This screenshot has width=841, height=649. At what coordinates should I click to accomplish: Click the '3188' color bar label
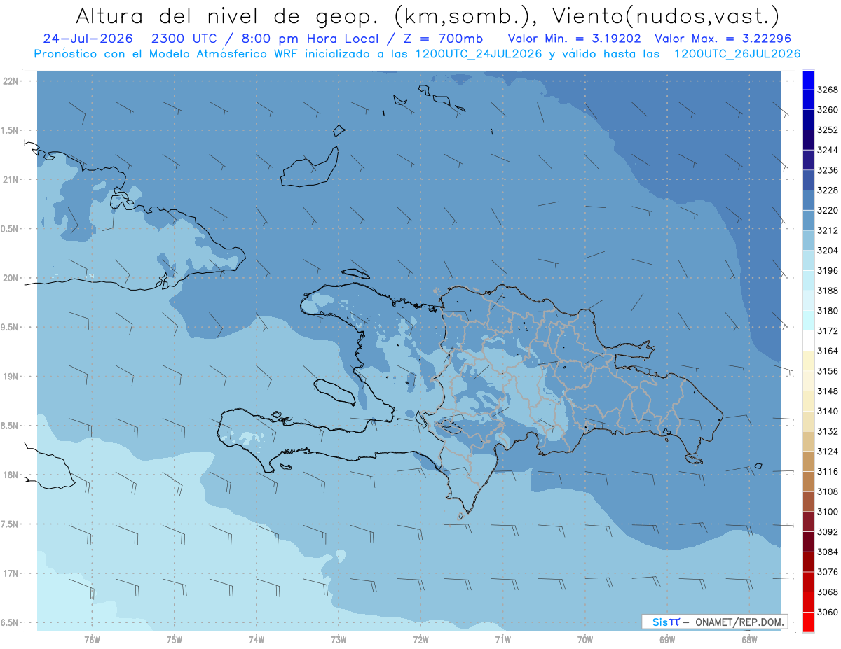click(x=828, y=291)
